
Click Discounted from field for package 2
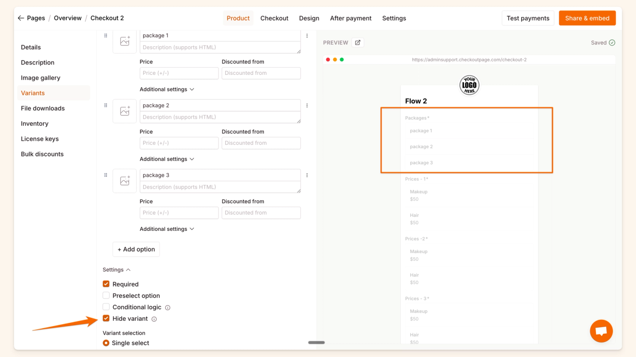[261, 143]
